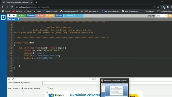Download the code via download icon
This screenshot has width=172, height=97.
tap(79, 16)
